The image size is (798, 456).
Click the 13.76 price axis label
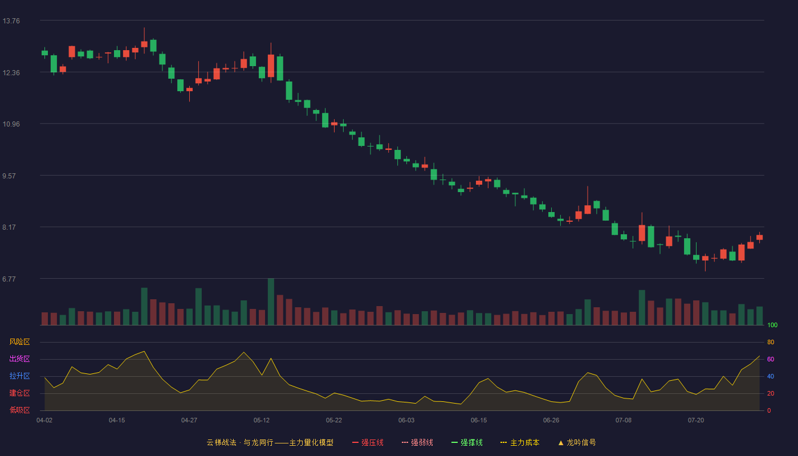click(x=11, y=21)
